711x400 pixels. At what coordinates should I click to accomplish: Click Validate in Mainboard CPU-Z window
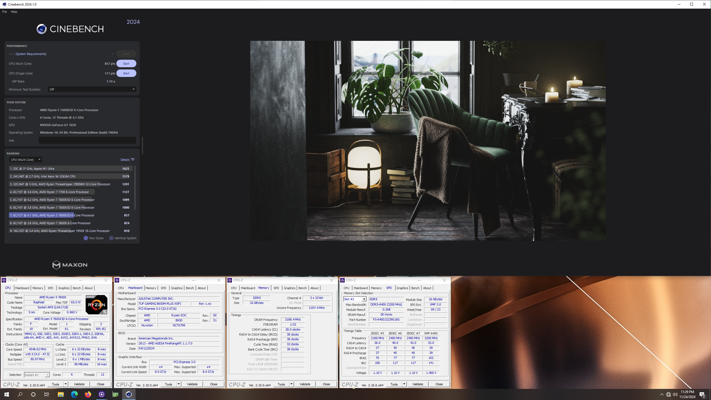[192, 384]
